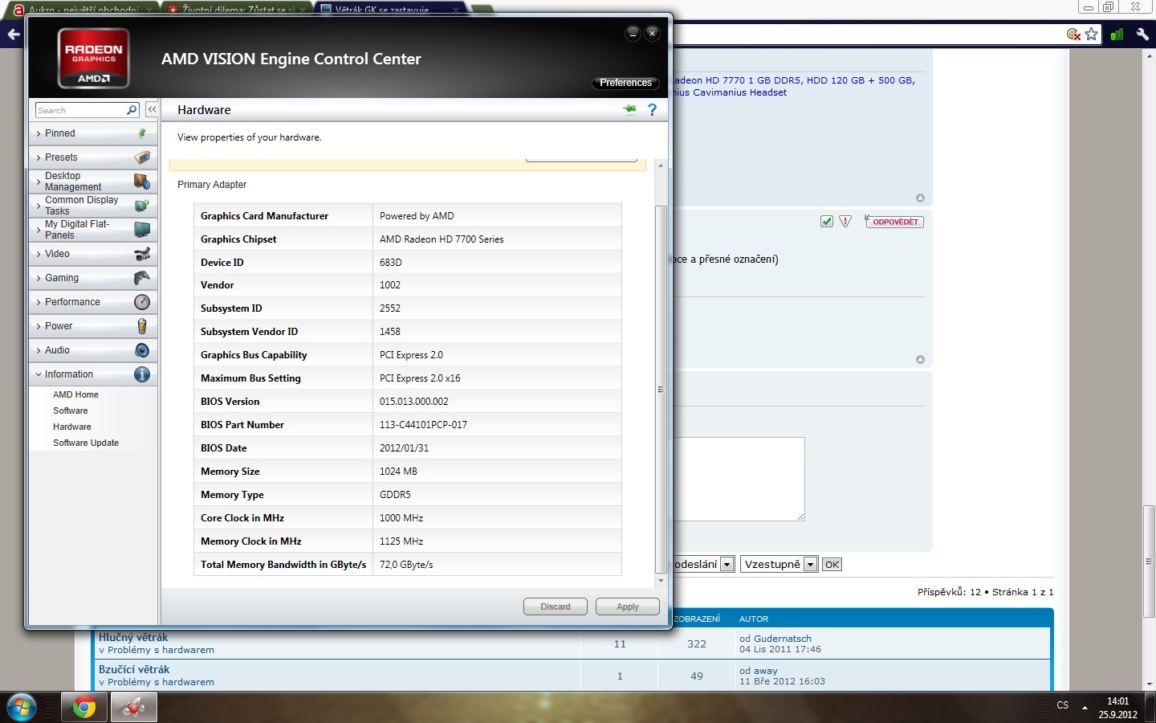Click the scroll-to-top arrow icon under the first post
Image resolution: width=1156 pixels, height=723 pixels.
point(920,198)
